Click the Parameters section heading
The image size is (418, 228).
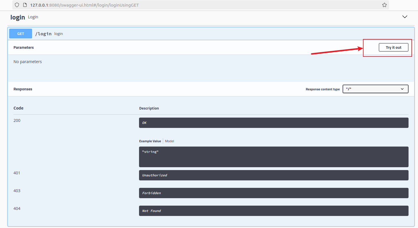[24, 47]
